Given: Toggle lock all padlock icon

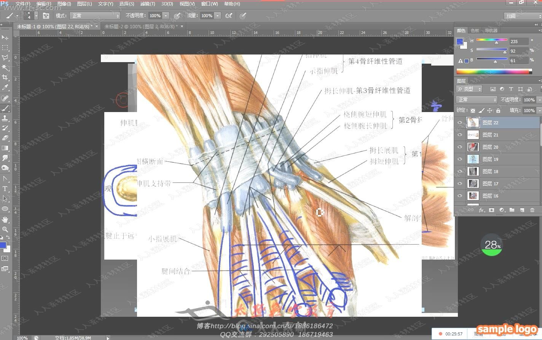Looking at the screenshot, I should (498, 111).
